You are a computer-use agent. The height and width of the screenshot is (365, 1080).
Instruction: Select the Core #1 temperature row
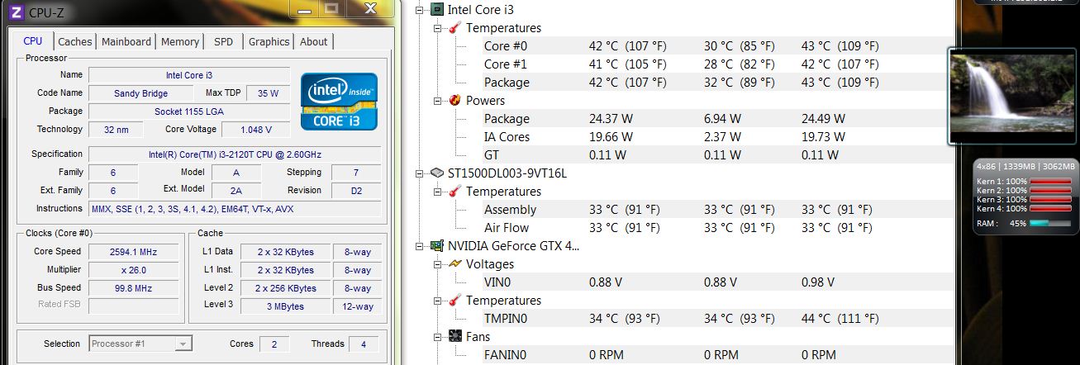click(717, 64)
